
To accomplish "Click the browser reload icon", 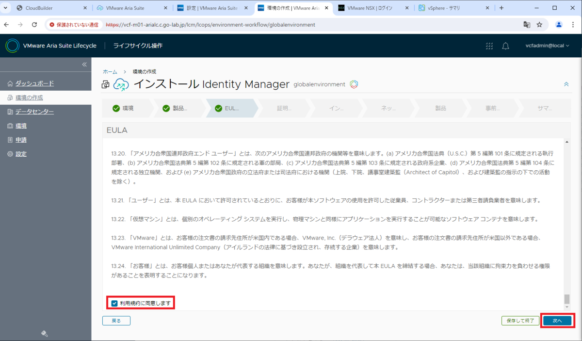I will pos(34,24).
